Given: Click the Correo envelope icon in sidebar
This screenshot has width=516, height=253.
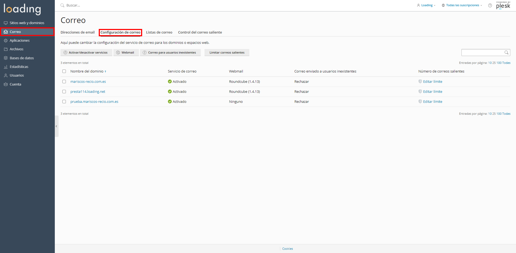Looking at the screenshot, I should [5, 32].
